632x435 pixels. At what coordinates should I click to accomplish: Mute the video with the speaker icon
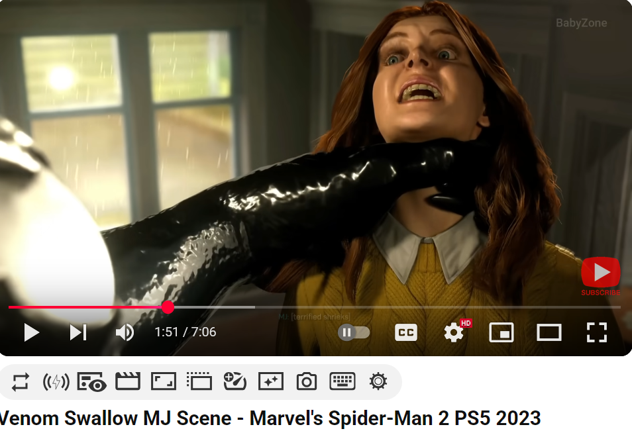(125, 332)
